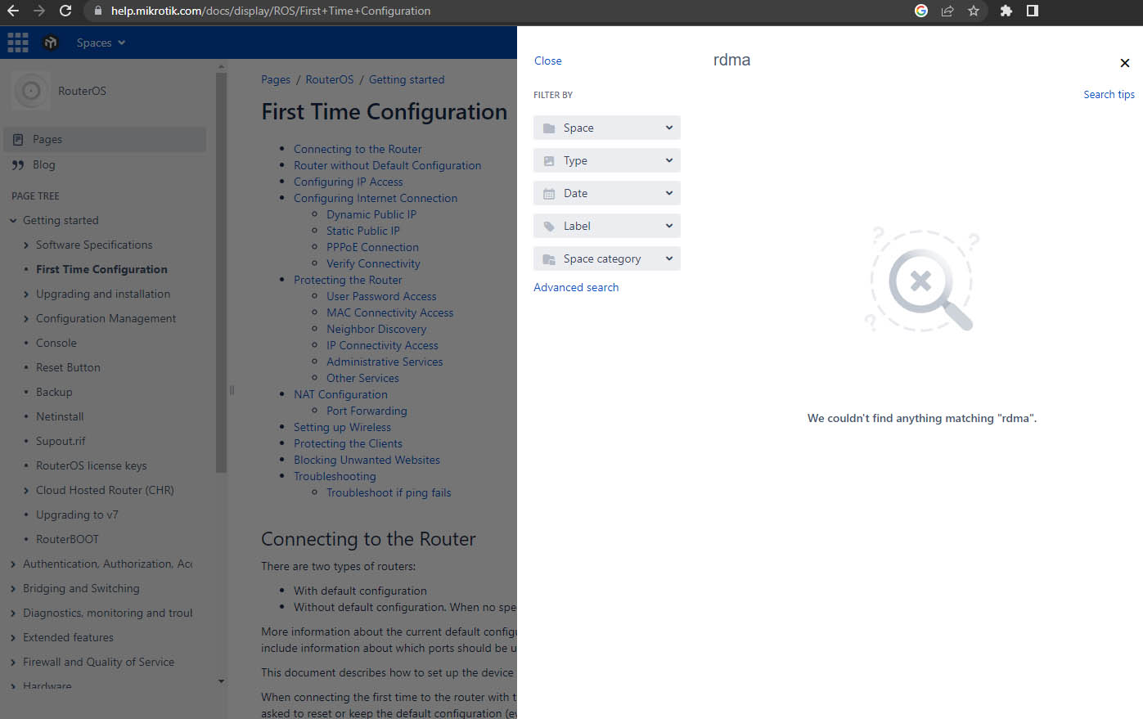
Task: Expand the Upgrading and installation tree arrow
Action: 26,294
